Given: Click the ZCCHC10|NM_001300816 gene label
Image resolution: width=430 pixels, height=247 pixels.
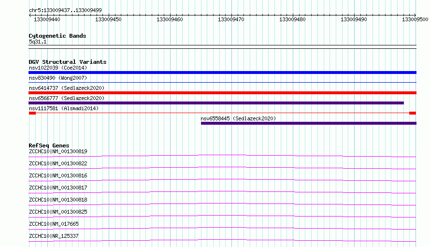Looking at the screenshot, I should tap(58, 175).
